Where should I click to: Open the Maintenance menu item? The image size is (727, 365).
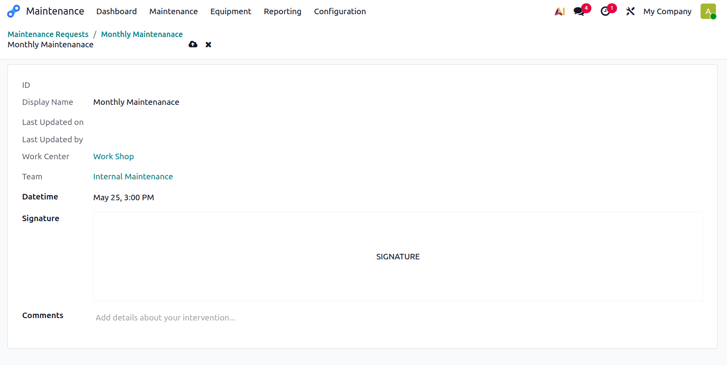click(x=174, y=11)
